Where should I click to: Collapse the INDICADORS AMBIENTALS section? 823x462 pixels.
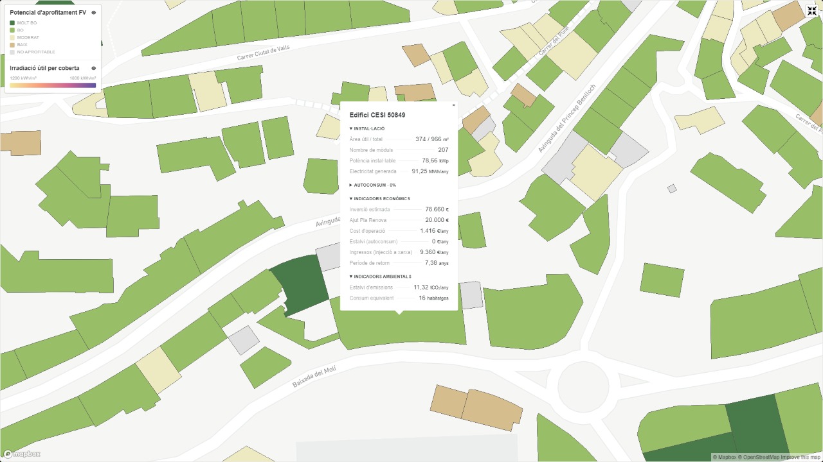tap(380, 277)
